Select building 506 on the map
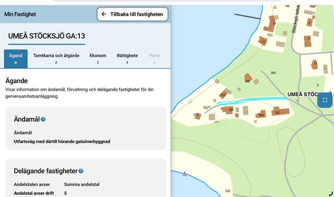This screenshot has width=334, height=197. pyautogui.click(x=228, y=110)
